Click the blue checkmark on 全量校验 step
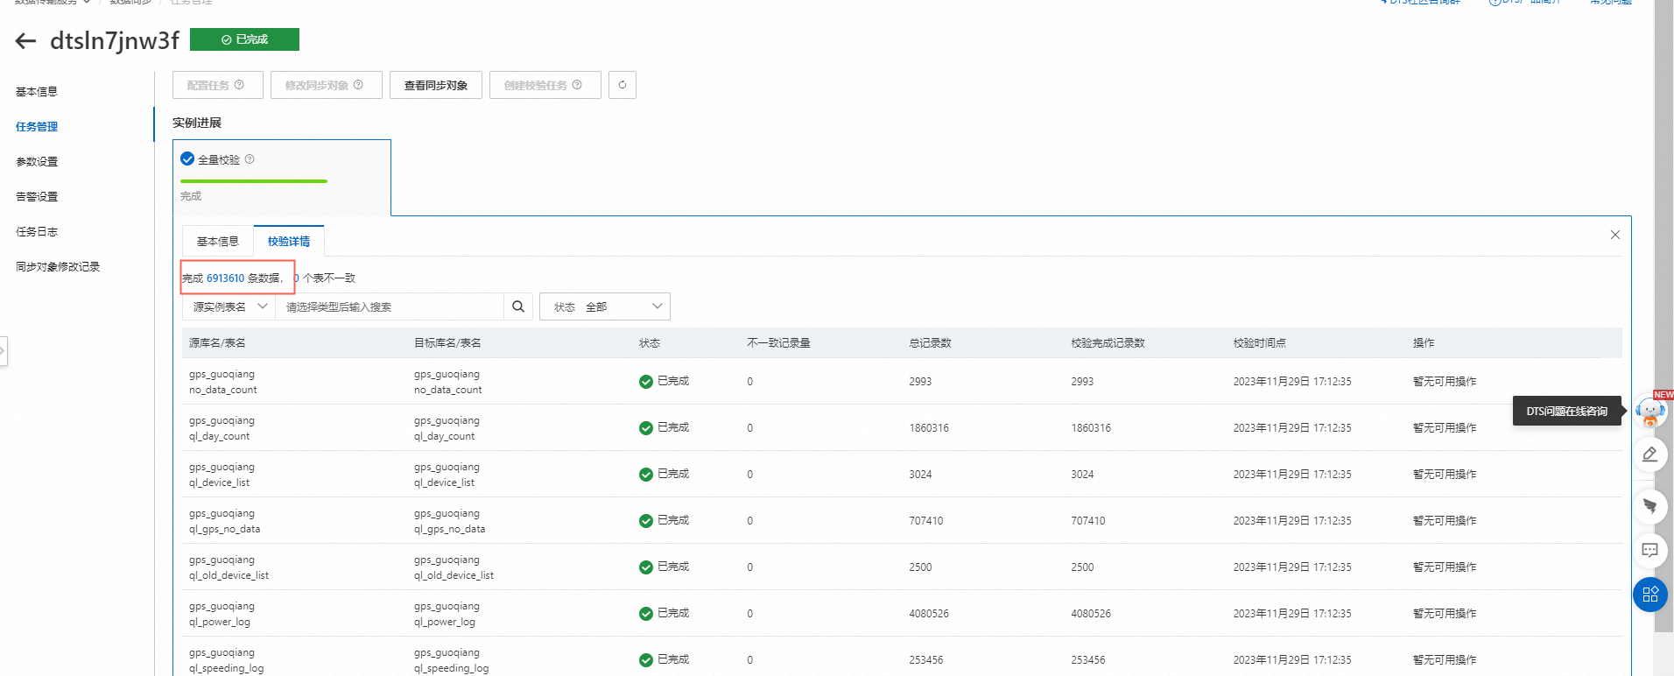1674x676 pixels. [187, 159]
